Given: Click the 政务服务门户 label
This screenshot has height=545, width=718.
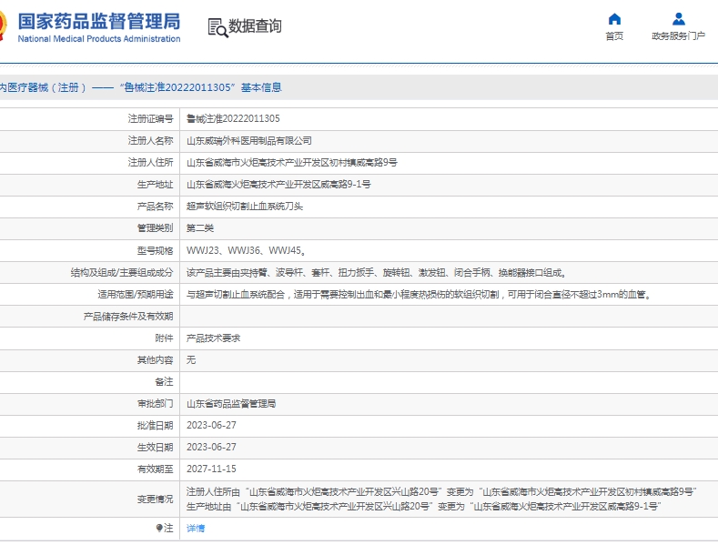Looking at the screenshot, I should [679, 36].
